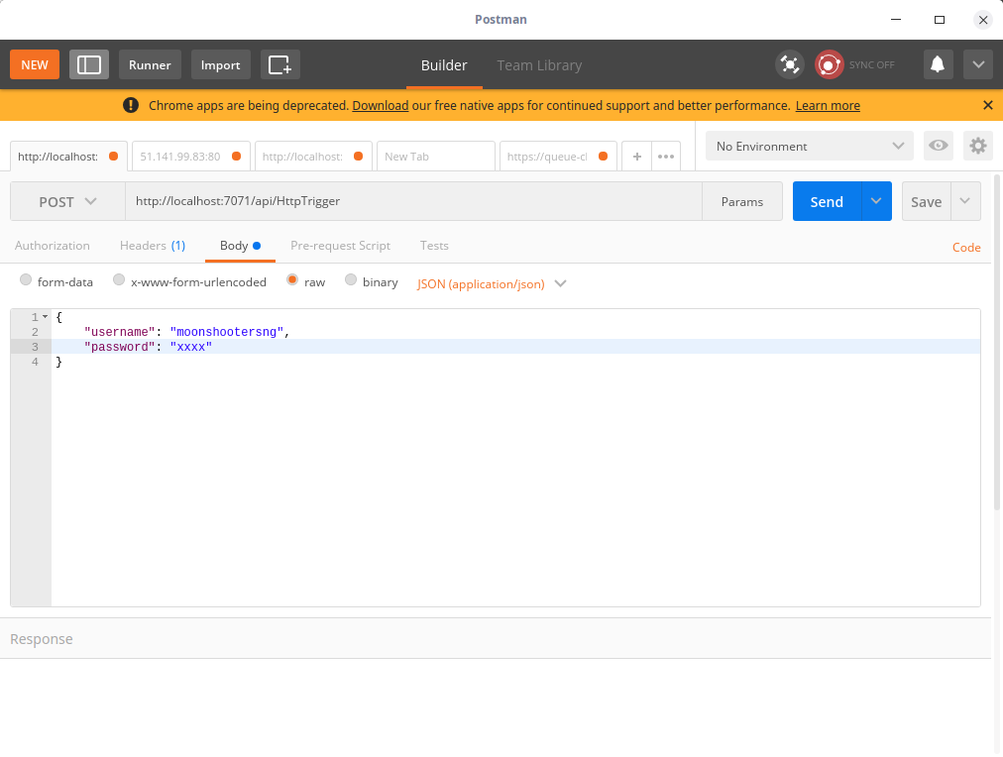1003x757 pixels.
Task: Send the HttpTrigger request
Action: click(826, 201)
